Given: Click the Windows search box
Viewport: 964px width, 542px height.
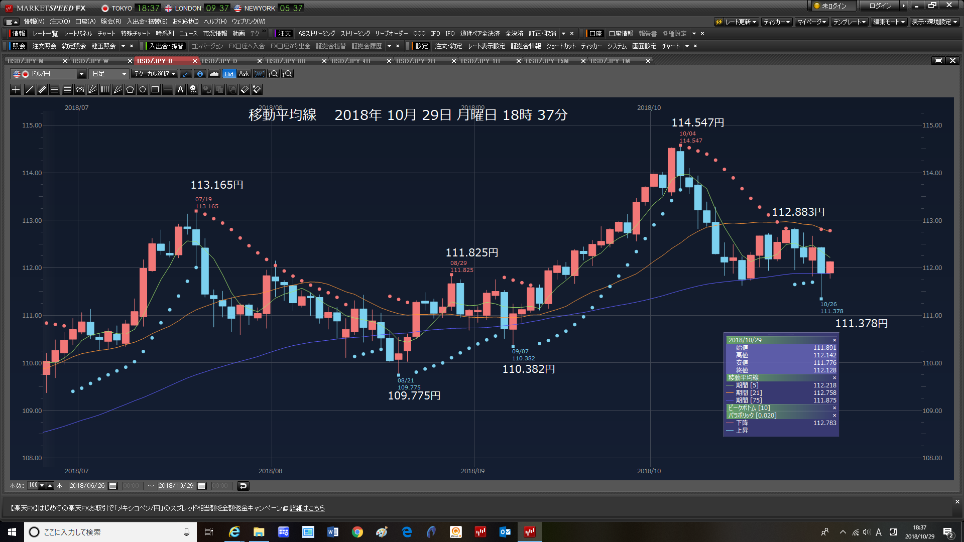Looking at the screenshot, I should 109,532.
